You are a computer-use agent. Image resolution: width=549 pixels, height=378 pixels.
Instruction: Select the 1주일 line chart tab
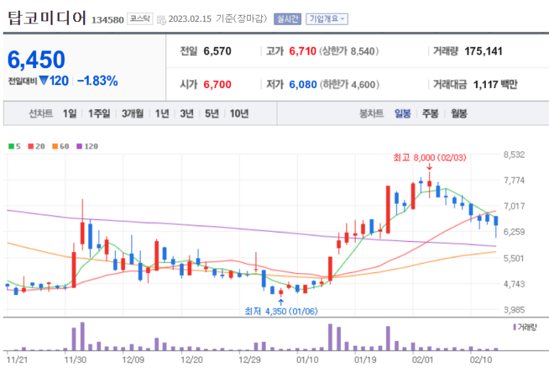[x=99, y=113]
